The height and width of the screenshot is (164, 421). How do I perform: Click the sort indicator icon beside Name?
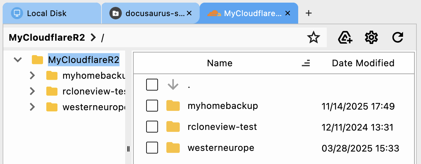(x=306, y=63)
